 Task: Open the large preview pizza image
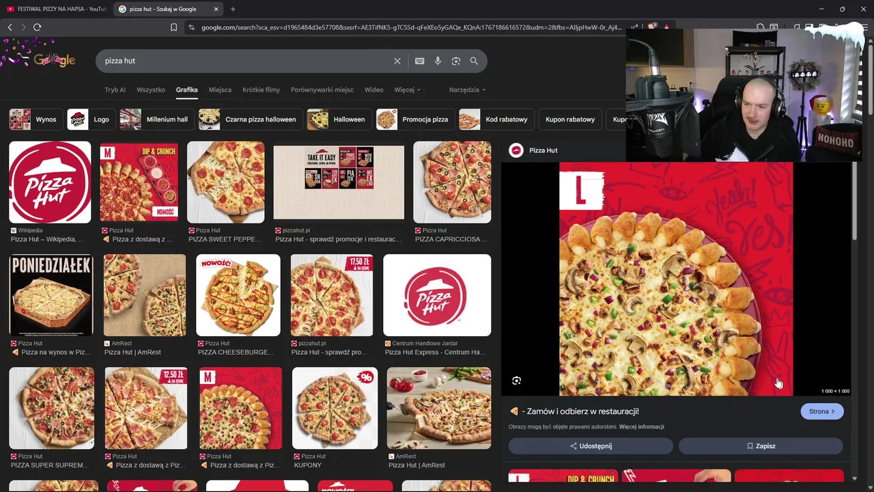[676, 279]
